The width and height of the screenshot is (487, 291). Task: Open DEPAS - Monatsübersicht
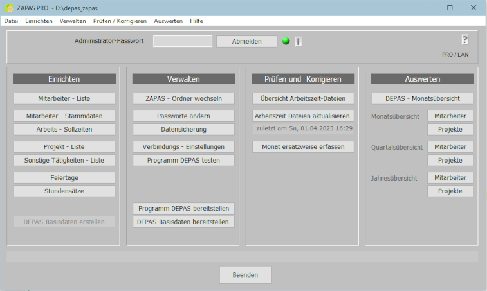point(423,99)
